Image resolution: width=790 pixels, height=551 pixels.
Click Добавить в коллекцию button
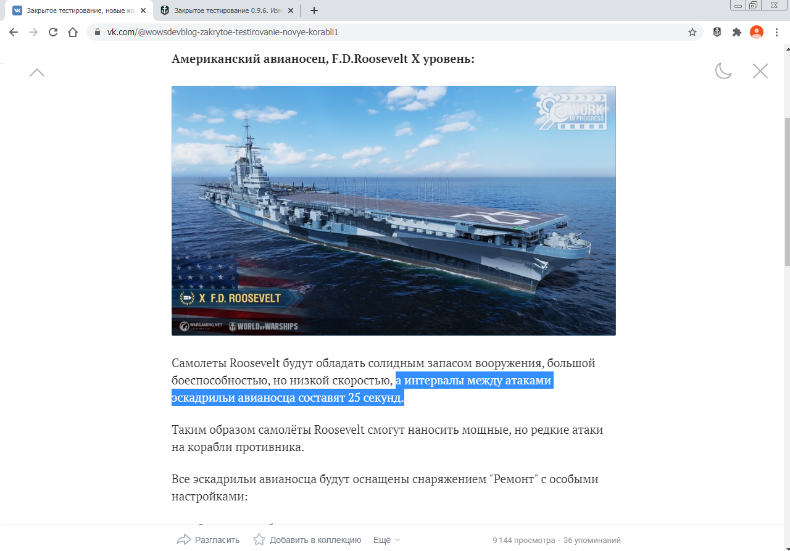[x=307, y=540]
